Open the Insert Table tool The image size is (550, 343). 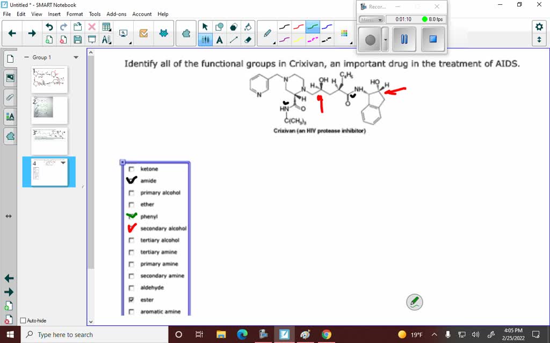coord(106,26)
